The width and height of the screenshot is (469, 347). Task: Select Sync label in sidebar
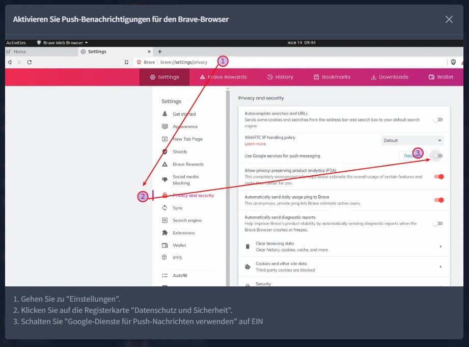pyautogui.click(x=178, y=208)
